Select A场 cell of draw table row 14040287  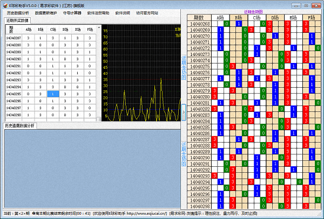[x=28, y=38]
